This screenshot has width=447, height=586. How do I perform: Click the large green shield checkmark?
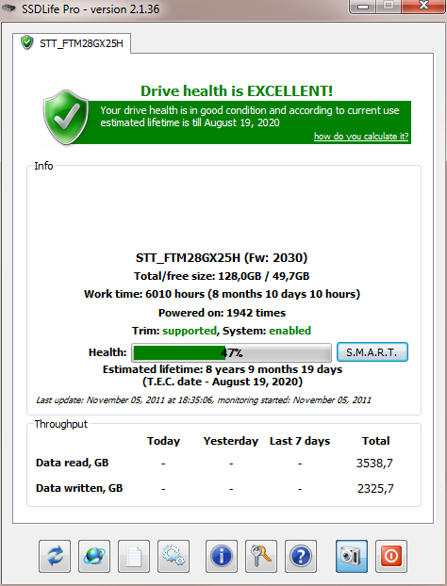[66, 118]
